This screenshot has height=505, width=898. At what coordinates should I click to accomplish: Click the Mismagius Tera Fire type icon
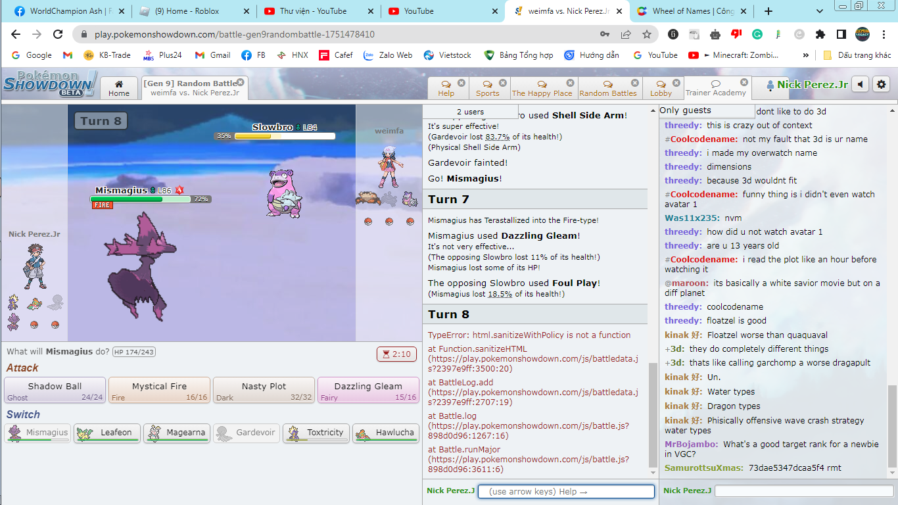pos(102,205)
